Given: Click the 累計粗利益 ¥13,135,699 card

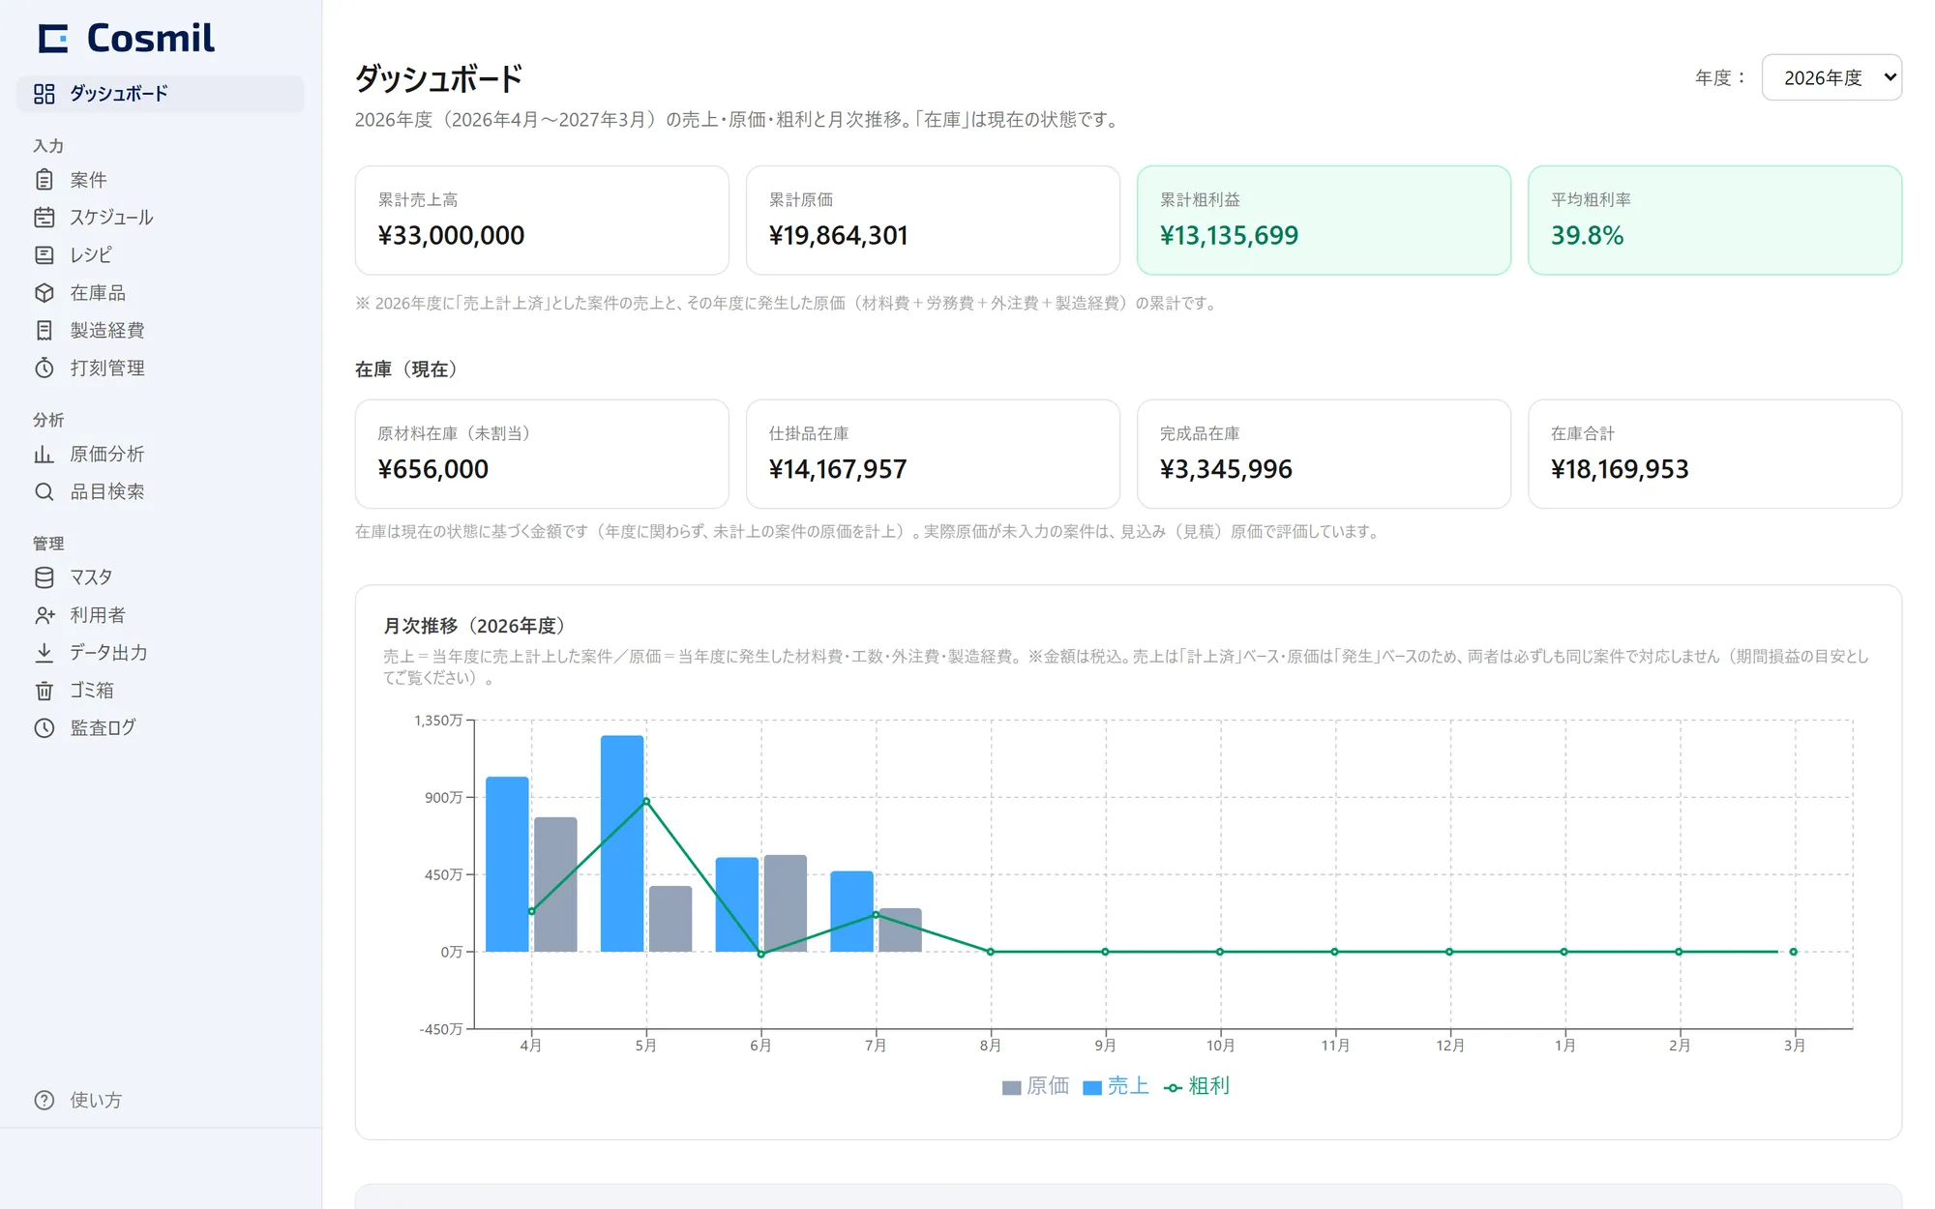Looking at the screenshot, I should (x=1324, y=221).
